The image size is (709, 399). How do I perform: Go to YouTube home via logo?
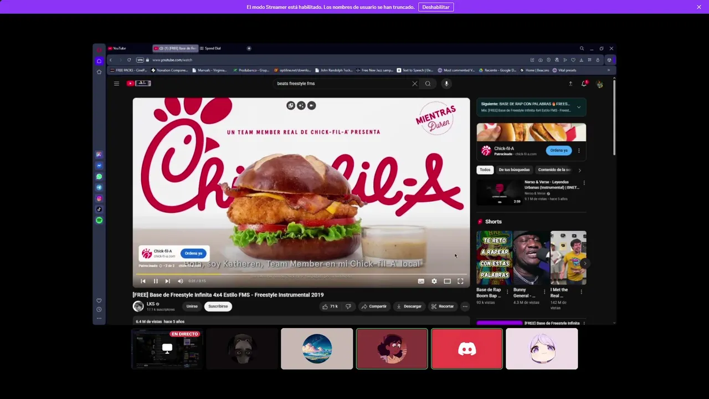coord(138,83)
